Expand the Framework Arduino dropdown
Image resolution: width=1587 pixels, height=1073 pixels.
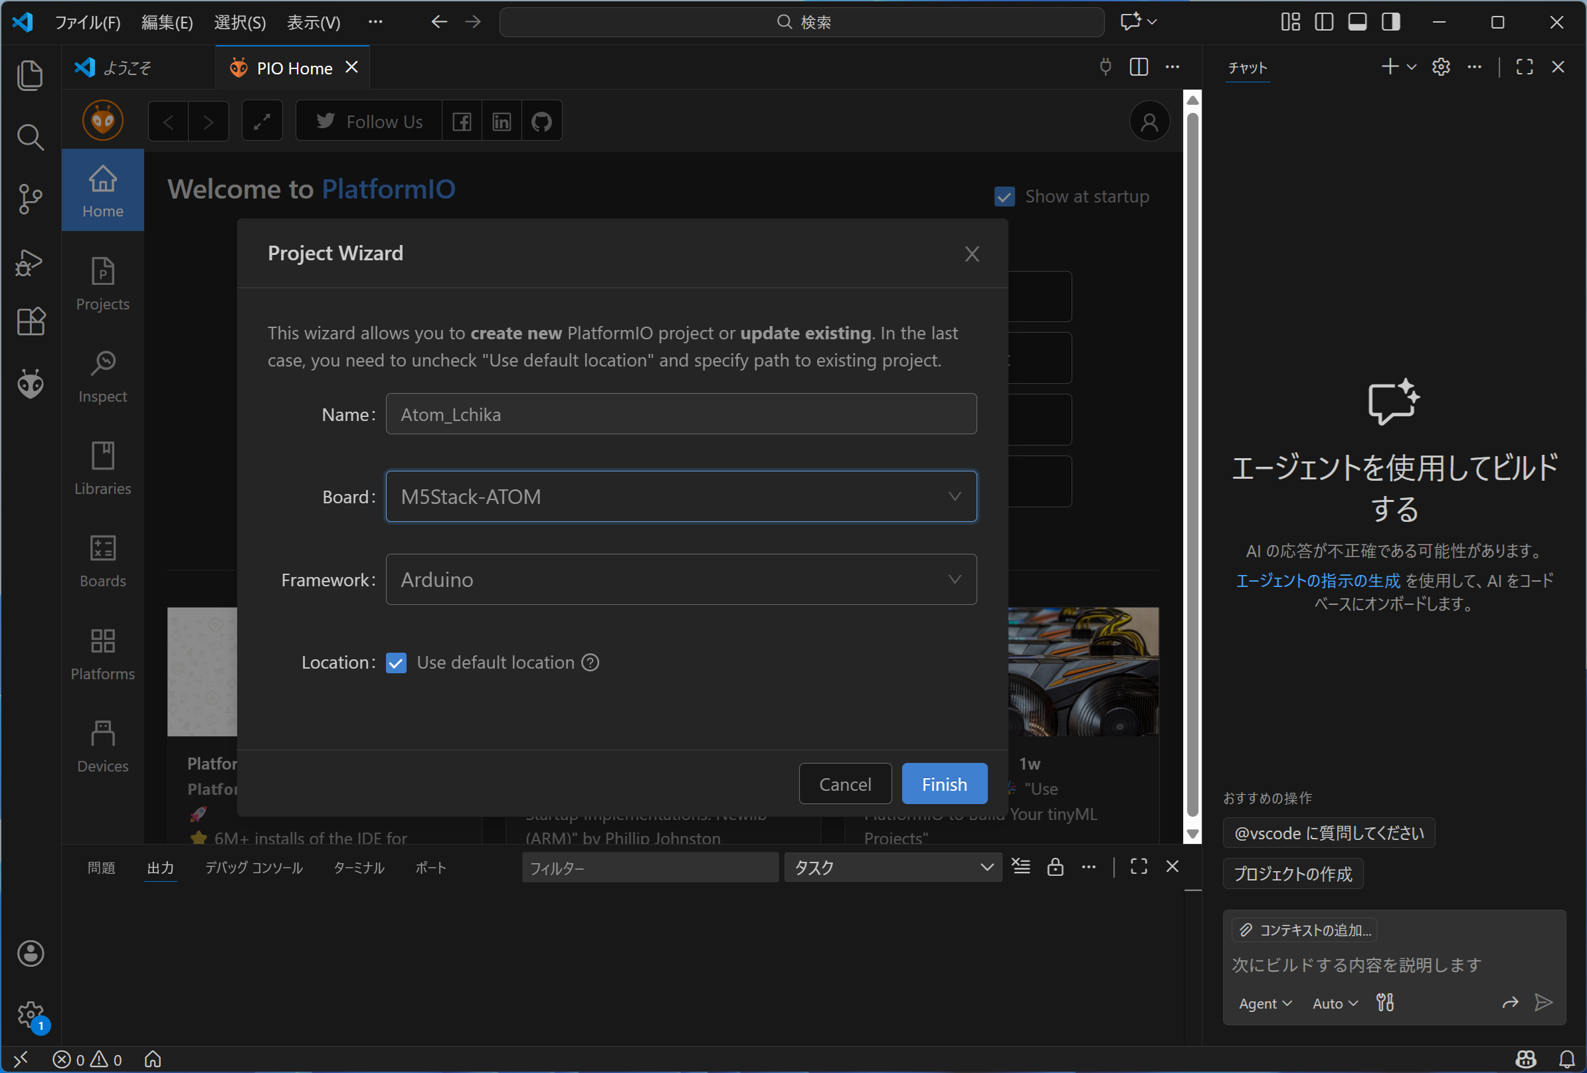pyautogui.click(x=681, y=580)
